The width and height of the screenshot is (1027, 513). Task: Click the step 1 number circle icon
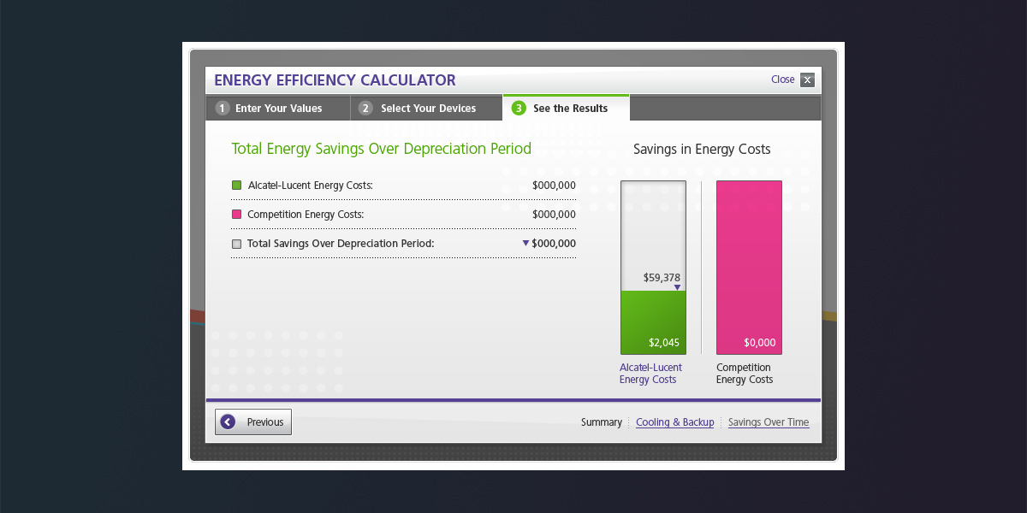point(223,109)
